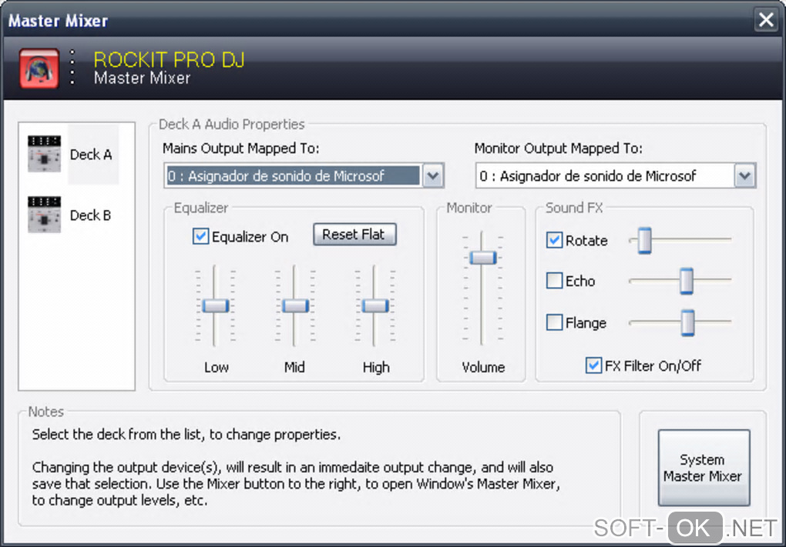786x547 pixels.
Task: Click the 'Mid' equalizer label
Action: [x=294, y=367]
